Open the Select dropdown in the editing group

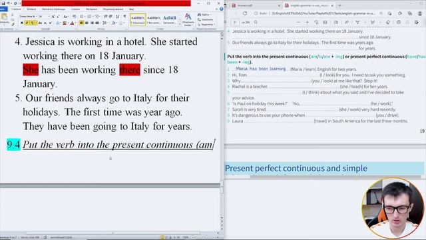pos(206,25)
